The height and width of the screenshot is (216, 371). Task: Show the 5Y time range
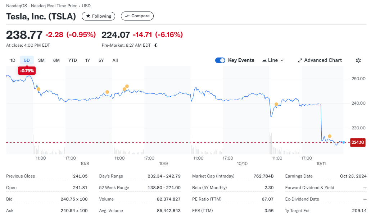tap(101, 60)
